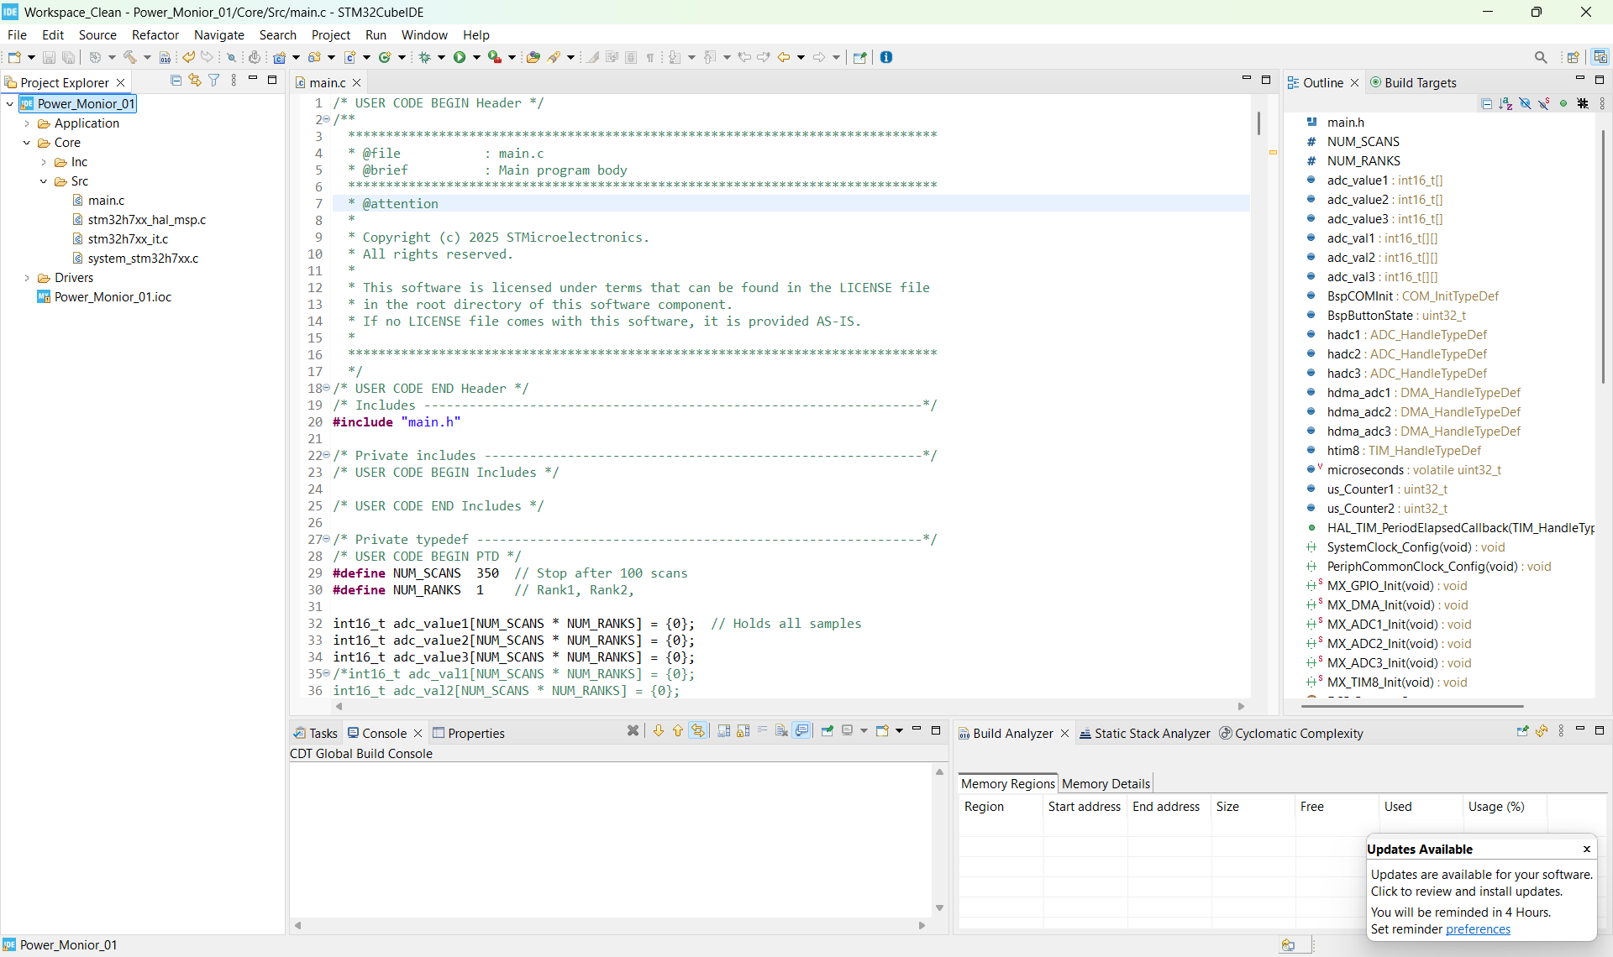Open the Refactor menu
Viewport: 1613px width, 957px height.
[x=155, y=34]
